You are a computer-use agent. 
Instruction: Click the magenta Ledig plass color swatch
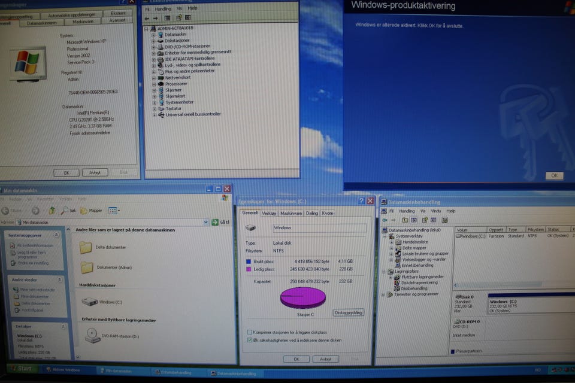click(x=248, y=269)
